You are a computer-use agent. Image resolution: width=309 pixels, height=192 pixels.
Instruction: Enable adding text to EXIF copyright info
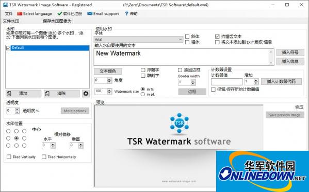pyautogui.click(x=217, y=42)
